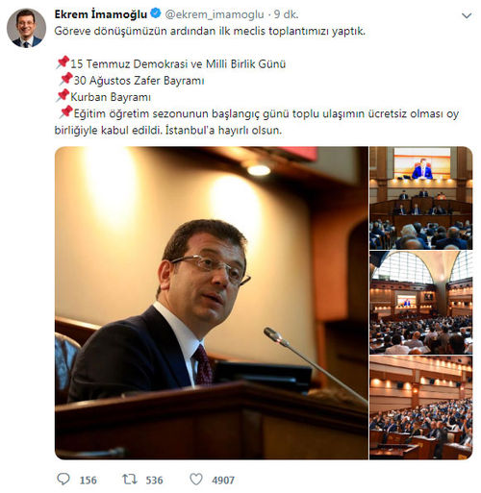The height and width of the screenshot is (493, 481).
Task: Click the 536 retweet count
Action: point(154,481)
